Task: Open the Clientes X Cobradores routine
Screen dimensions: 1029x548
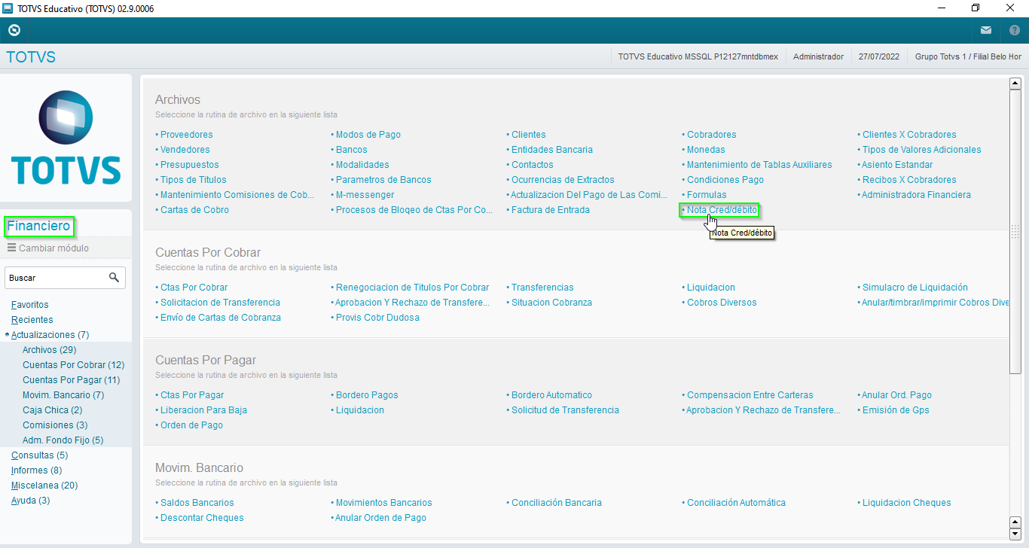Action: point(909,135)
